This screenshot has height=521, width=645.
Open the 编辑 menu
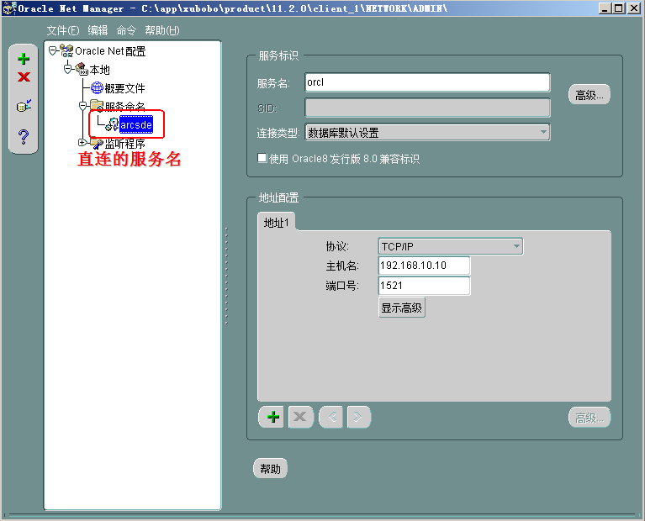98,30
